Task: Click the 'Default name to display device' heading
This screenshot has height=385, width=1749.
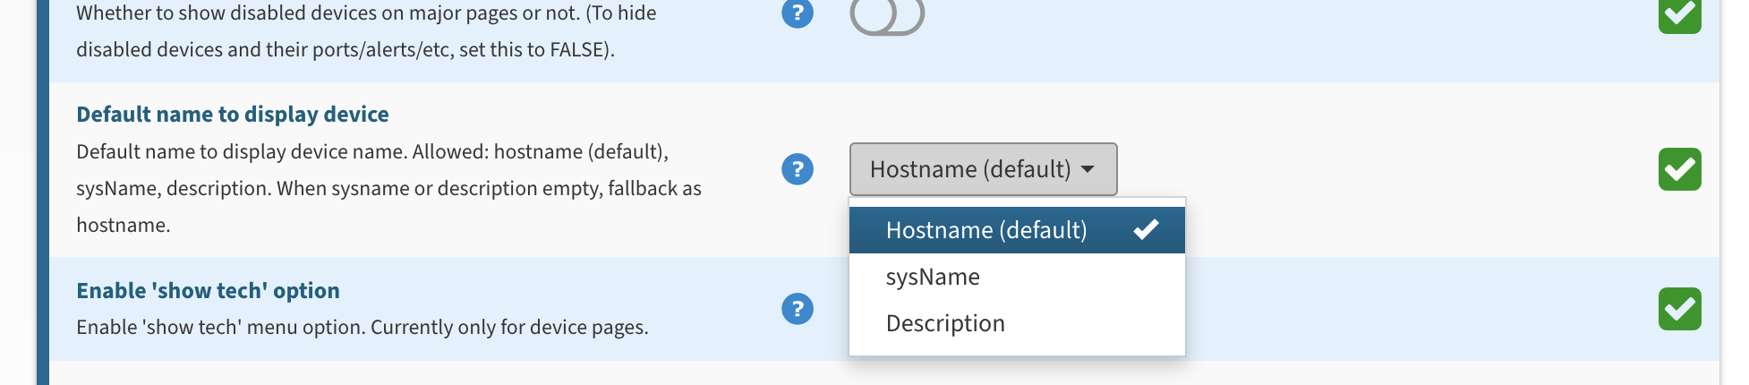Action: click(233, 115)
